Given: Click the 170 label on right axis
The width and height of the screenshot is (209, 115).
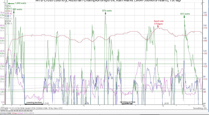Looking at the screenshot, I should (205, 28).
